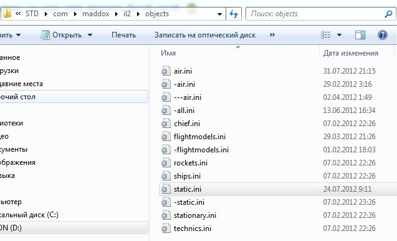Select the rockets.ini file name
The height and width of the screenshot is (241, 397).
tap(191, 163)
